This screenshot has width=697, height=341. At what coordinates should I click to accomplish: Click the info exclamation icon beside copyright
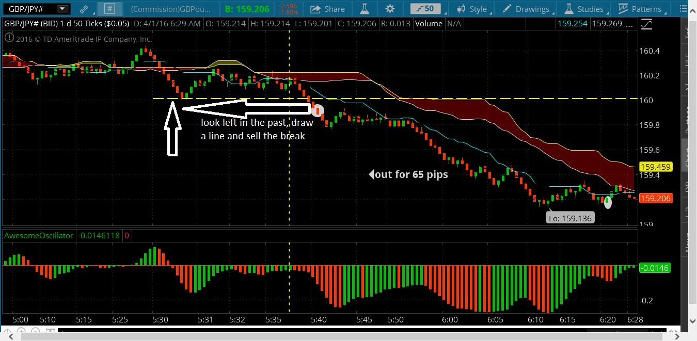click(x=9, y=38)
